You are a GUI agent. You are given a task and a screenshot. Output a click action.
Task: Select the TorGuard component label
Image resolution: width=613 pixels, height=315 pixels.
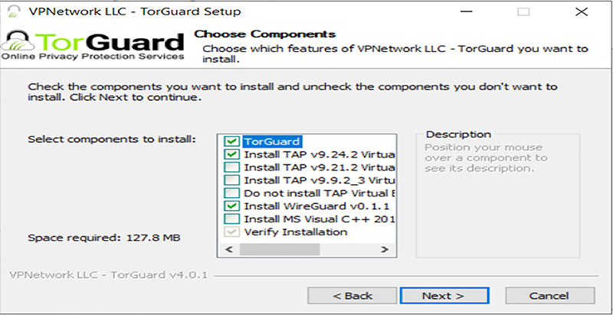click(273, 141)
